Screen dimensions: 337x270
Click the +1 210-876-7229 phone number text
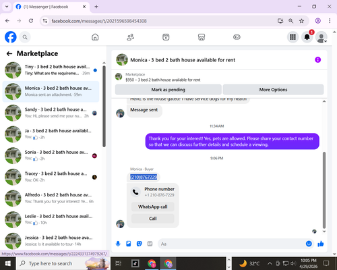pyautogui.click(x=159, y=195)
